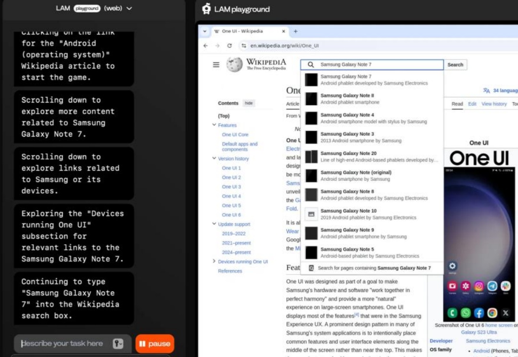The height and width of the screenshot is (357, 518).
Task: Jump to One UI 3 section
Action: [231, 187]
